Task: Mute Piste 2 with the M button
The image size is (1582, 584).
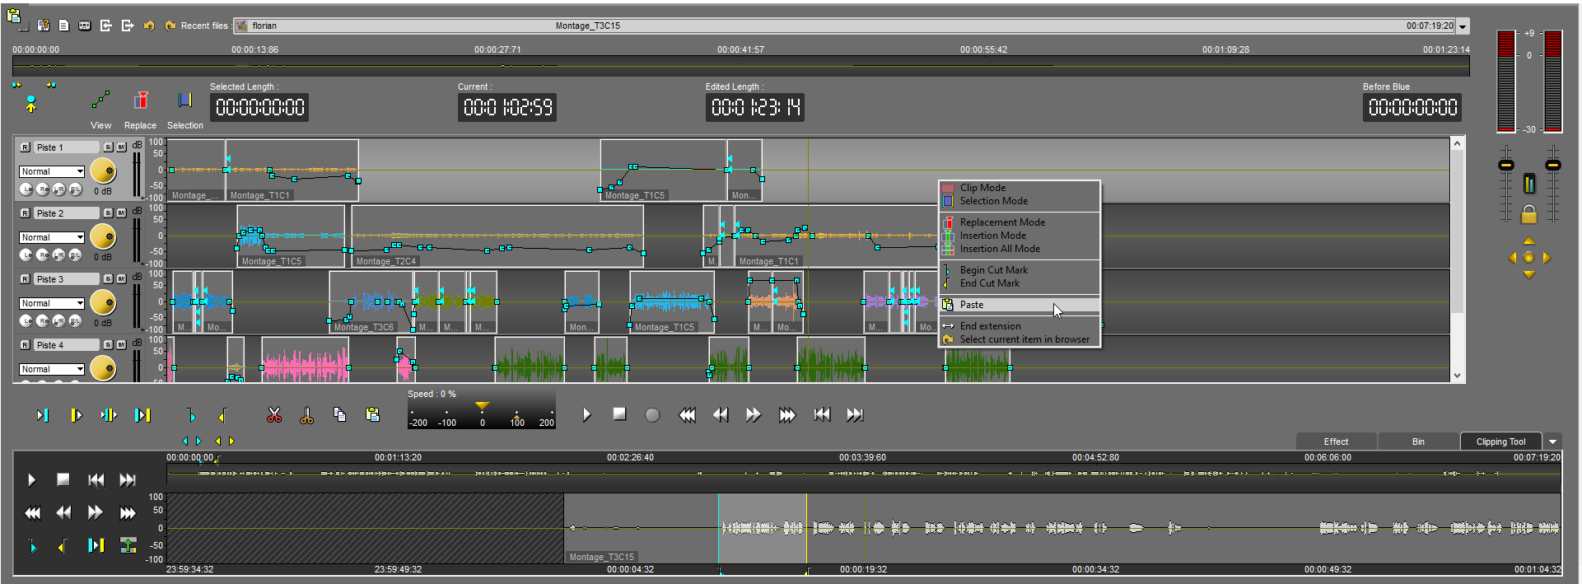Action: point(121,213)
